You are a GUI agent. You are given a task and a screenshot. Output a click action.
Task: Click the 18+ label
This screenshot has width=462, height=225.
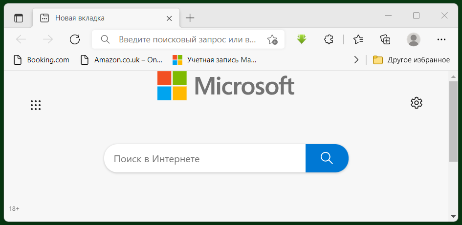tap(14, 209)
